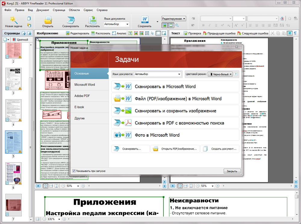Click the Сохранить Word icon in toolbar

[x=144, y=20]
